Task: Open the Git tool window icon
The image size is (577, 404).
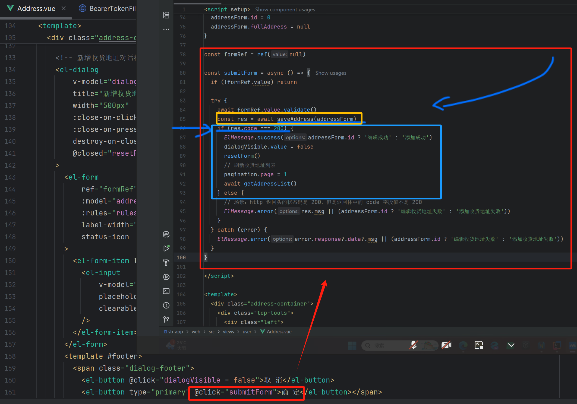Action: pyautogui.click(x=166, y=319)
